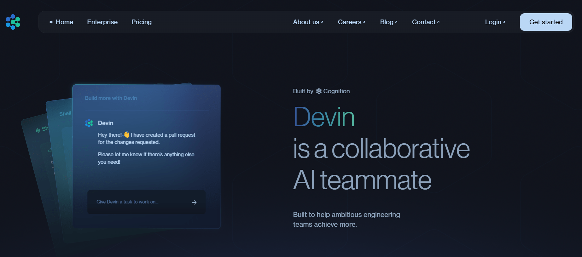Click the waving hand emoji in Devin's message
The image size is (582, 257).
coord(126,135)
